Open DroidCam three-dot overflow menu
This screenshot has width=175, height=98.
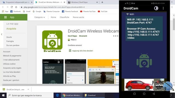(x=163, y=8)
